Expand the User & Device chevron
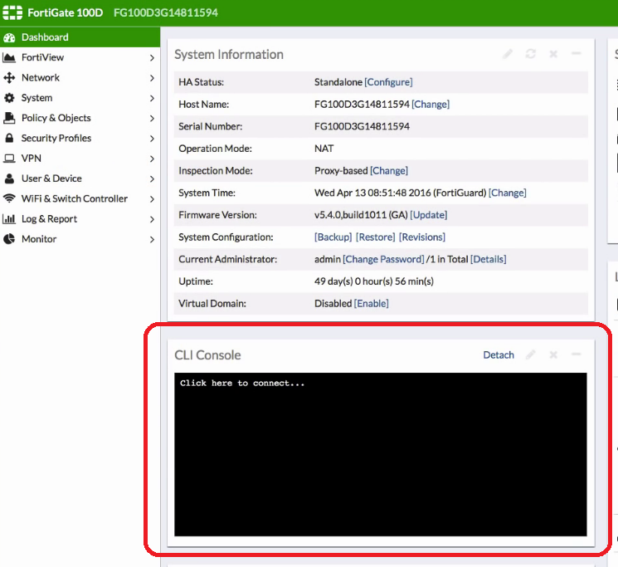The width and height of the screenshot is (618, 567). pos(152,179)
